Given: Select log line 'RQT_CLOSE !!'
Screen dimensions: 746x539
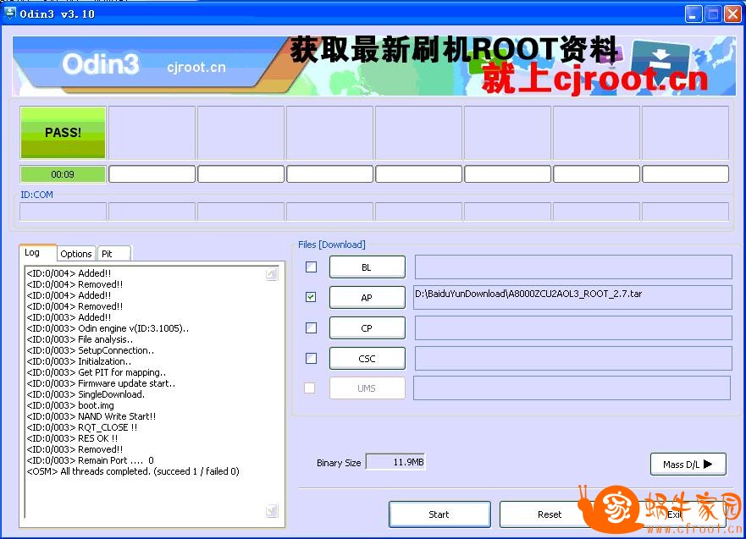Looking at the screenshot, I should tap(82, 427).
